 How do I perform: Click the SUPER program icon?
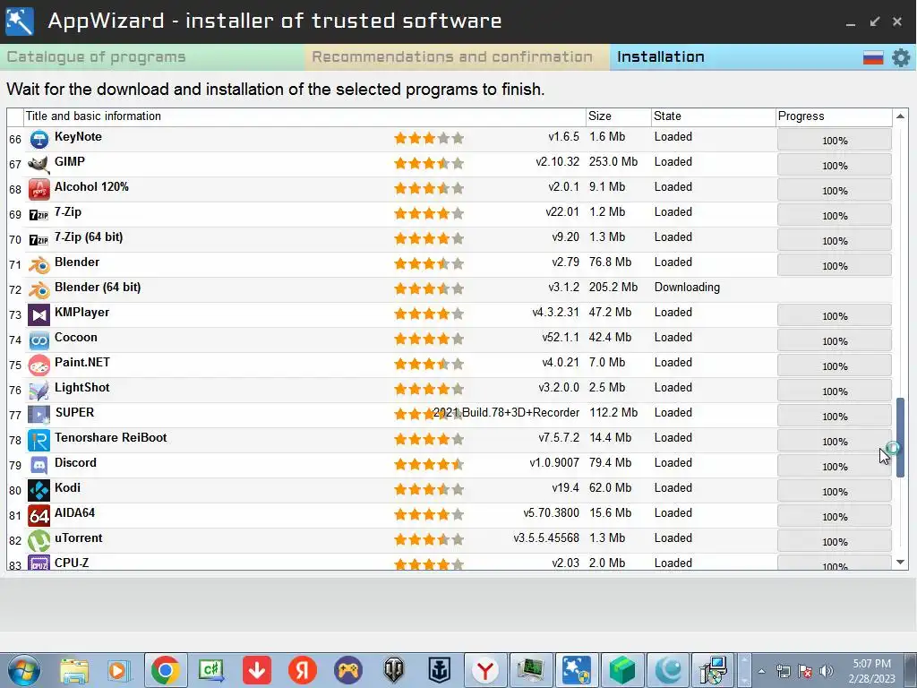[x=39, y=416]
